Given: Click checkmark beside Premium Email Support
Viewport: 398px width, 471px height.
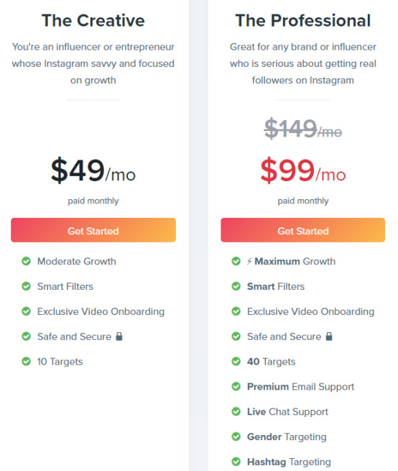Looking at the screenshot, I should click(x=236, y=386).
